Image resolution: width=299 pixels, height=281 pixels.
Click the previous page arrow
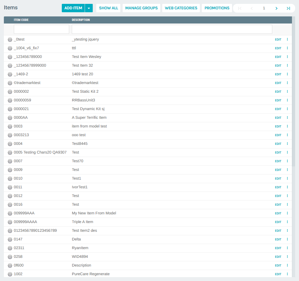pos(251,8)
